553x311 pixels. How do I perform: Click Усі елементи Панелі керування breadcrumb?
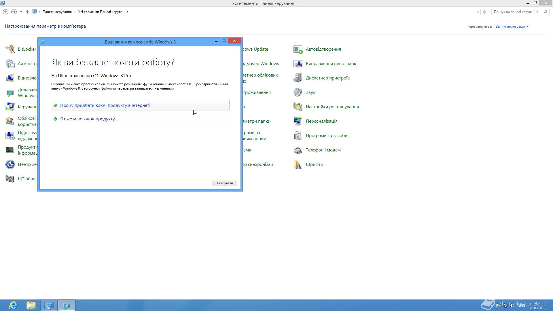pos(103,12)
